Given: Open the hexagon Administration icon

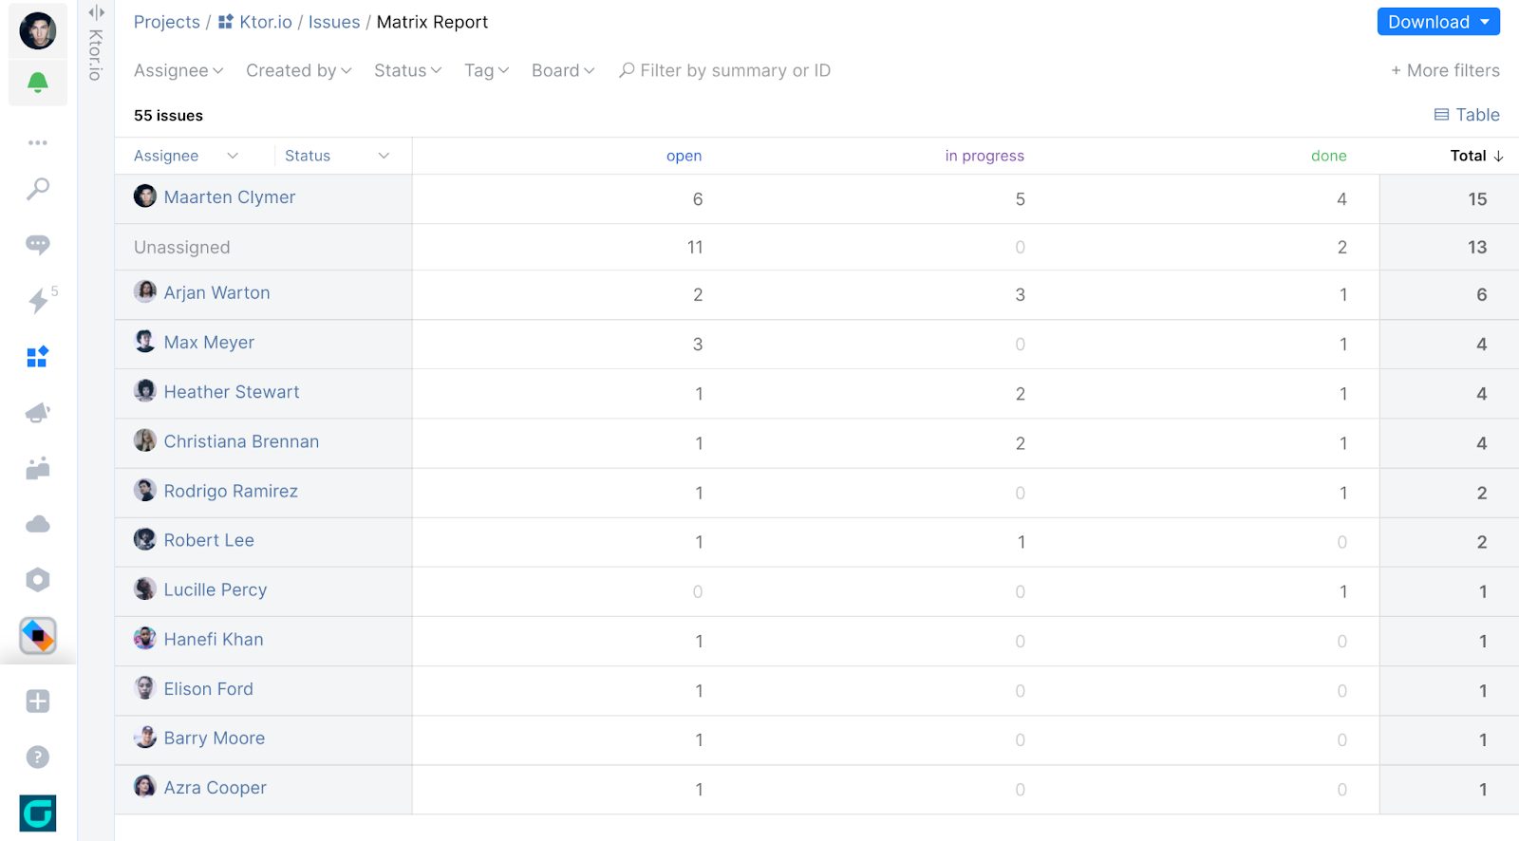Looking at the screenshot, I should 38,580.
